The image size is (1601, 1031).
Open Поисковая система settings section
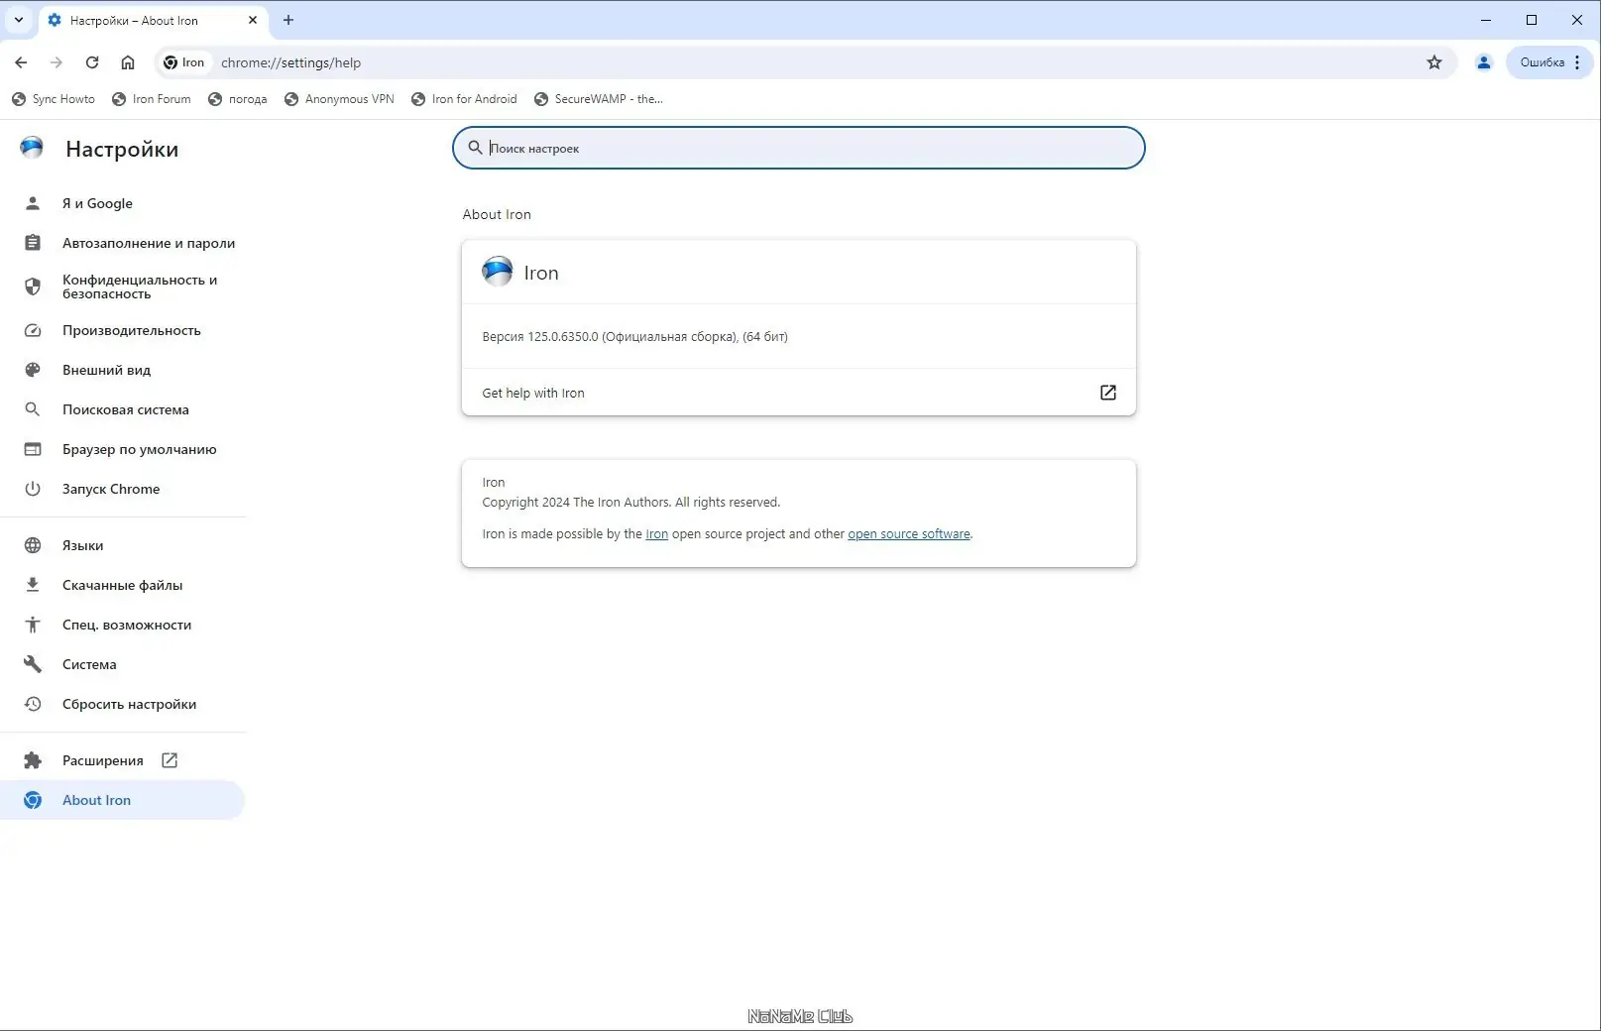[123, 409]
